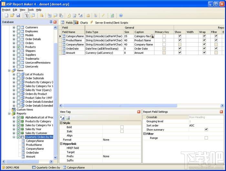
Task: Toggle Wrap checkbox for Amount field
Action: (204, 53)
